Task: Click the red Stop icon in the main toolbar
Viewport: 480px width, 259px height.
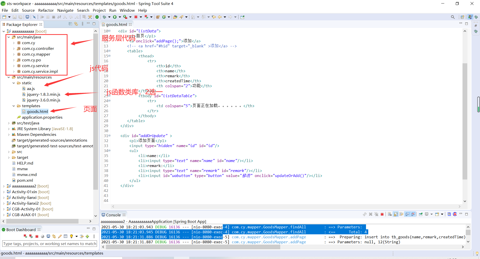Action: [x=136, y=17]
